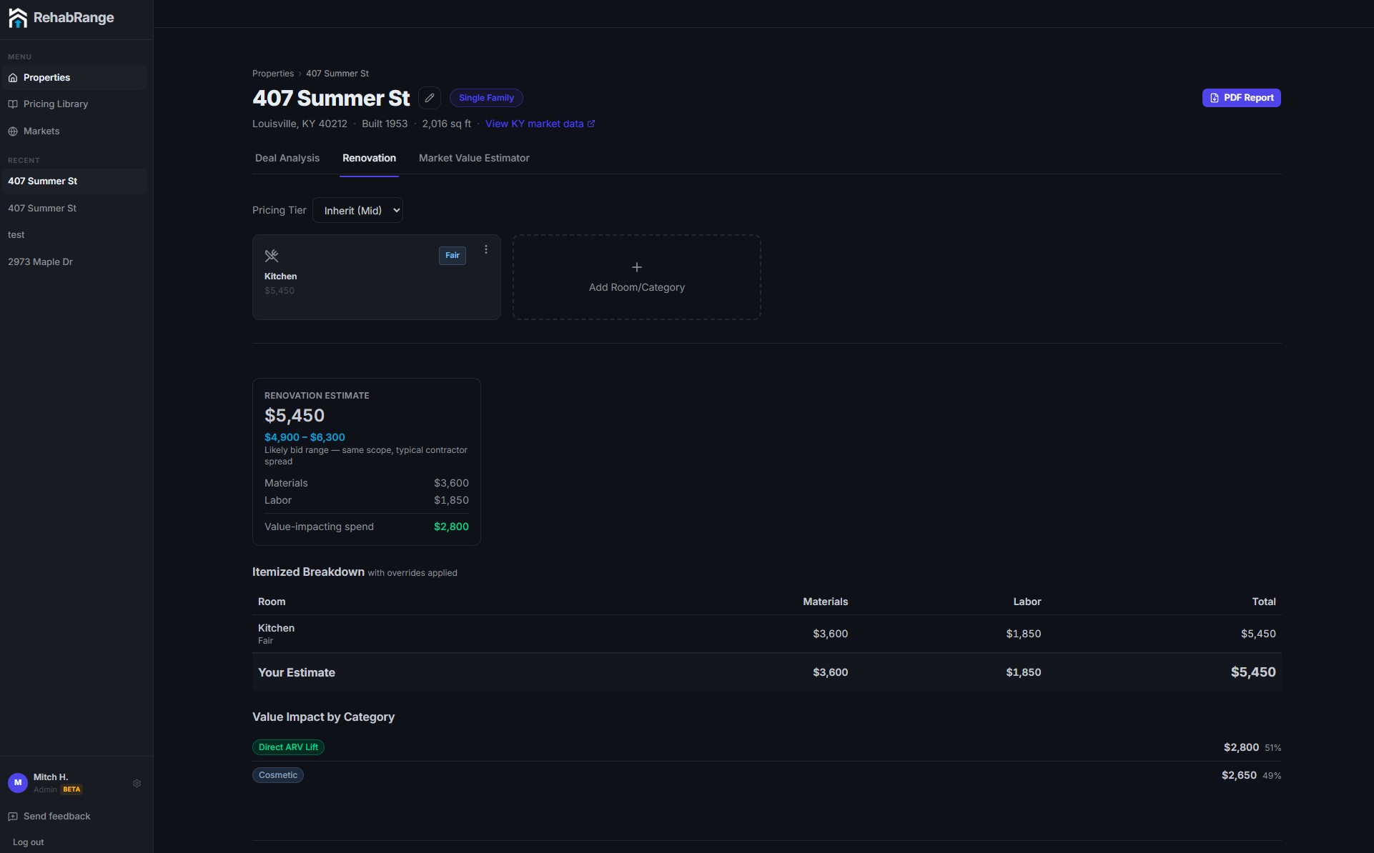Click the Renovation Estimate $5,450 figure

[x=295, y=416]
